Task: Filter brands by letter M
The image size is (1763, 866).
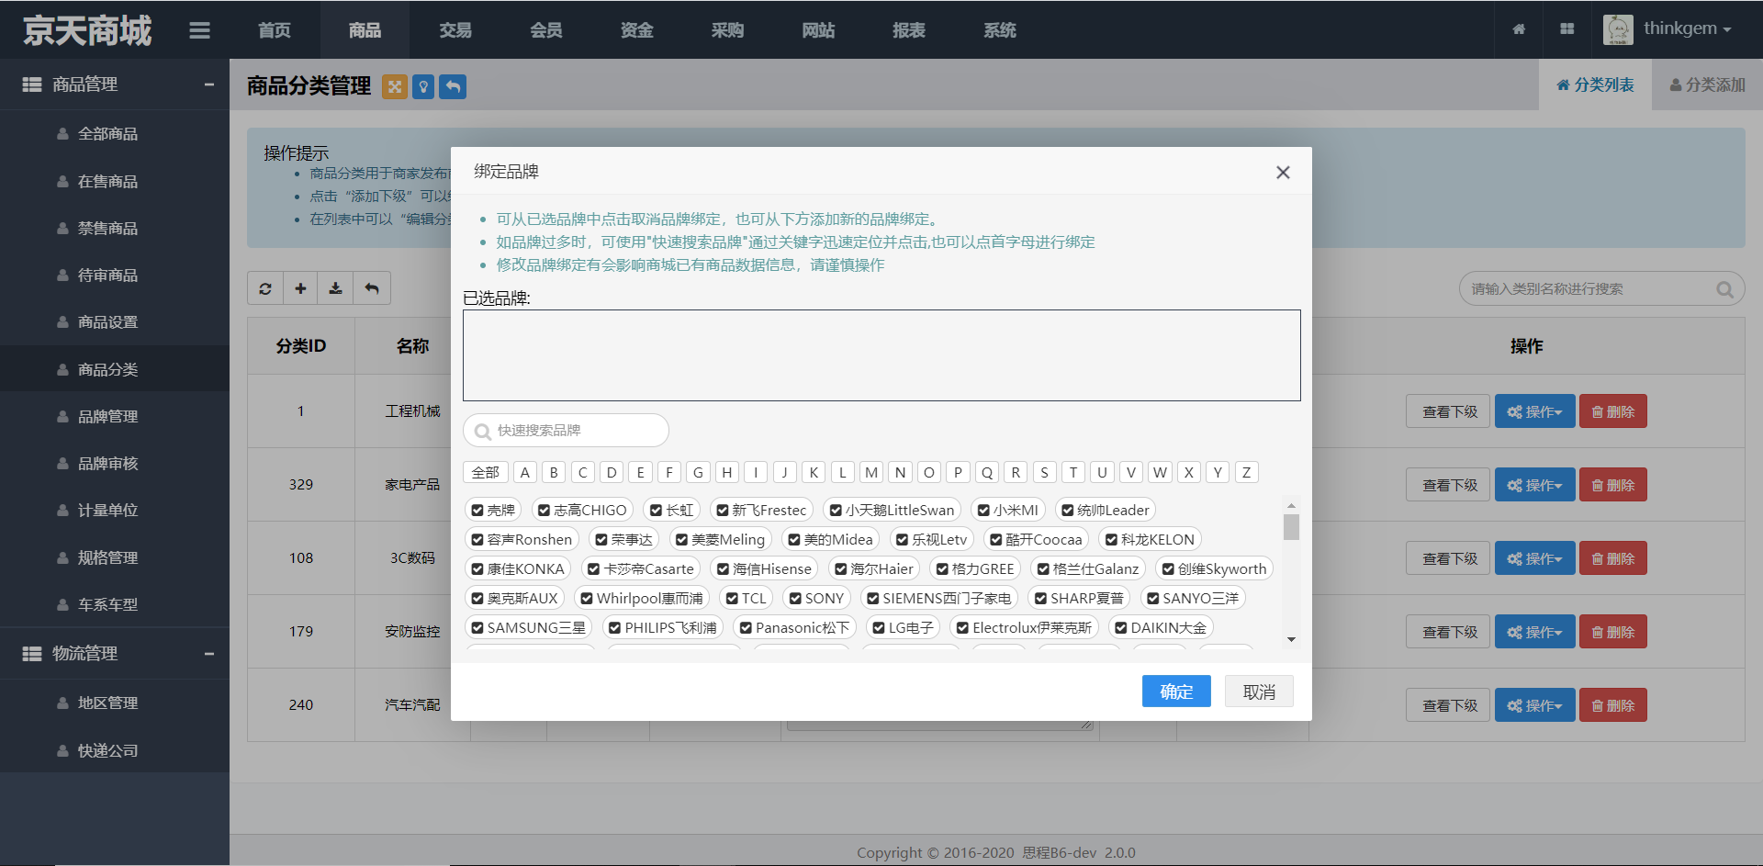Action: pos(871,472)
